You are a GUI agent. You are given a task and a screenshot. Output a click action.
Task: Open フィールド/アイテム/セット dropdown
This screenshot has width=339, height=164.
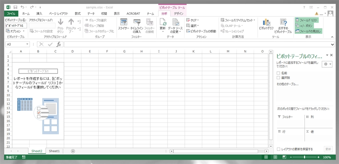(238, 20)
